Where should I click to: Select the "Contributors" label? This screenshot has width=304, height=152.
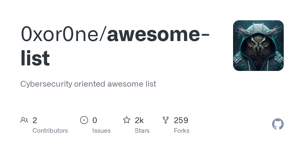click(x=50, y=131)
